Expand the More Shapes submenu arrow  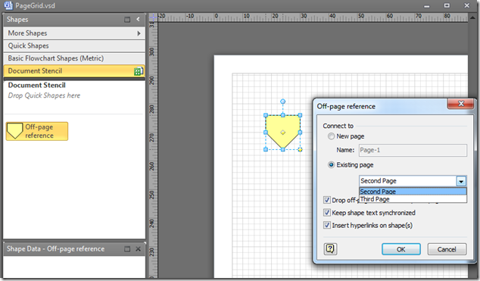pyautogui.click(x=139, y=33)
